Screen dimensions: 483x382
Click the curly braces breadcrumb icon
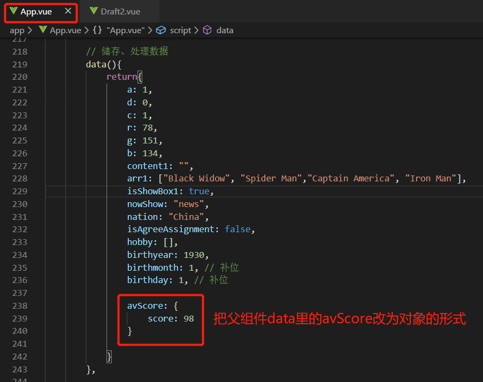(97, 30)
